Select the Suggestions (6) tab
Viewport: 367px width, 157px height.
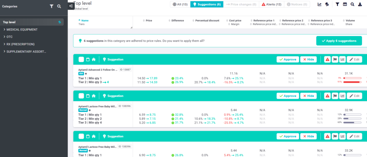(207, 4)
